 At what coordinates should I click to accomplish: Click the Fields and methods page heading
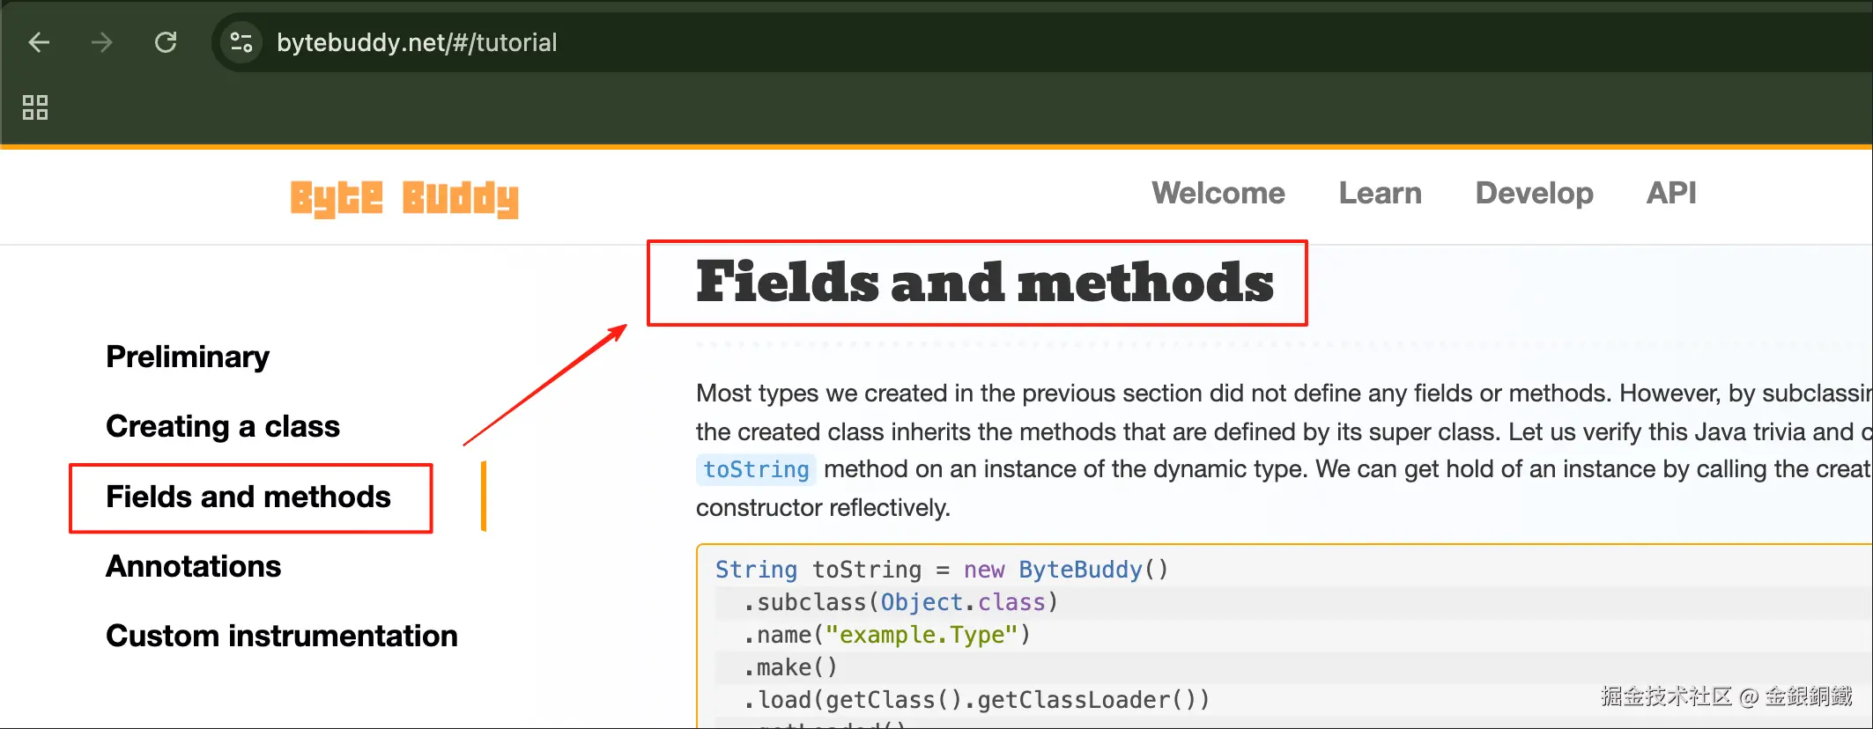[x=984, y=283]
